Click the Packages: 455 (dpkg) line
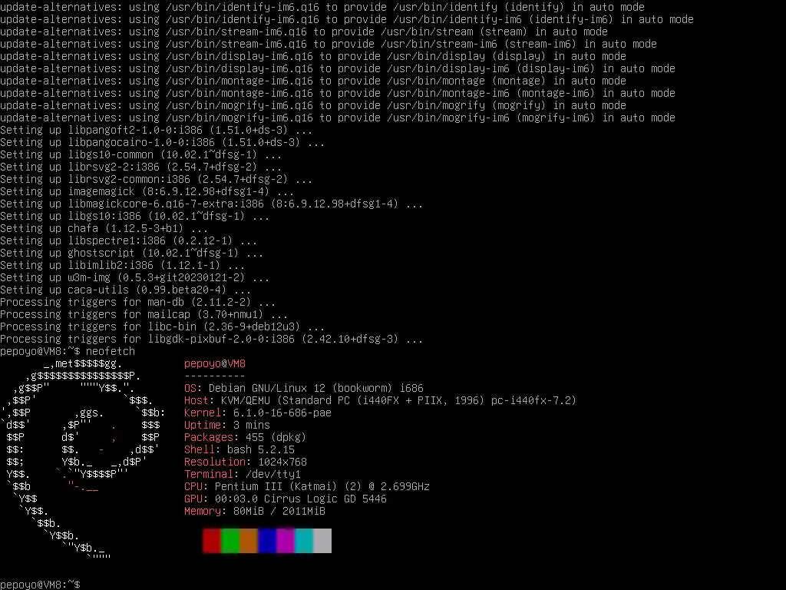 pyautogui.click(x=245, y=437)
